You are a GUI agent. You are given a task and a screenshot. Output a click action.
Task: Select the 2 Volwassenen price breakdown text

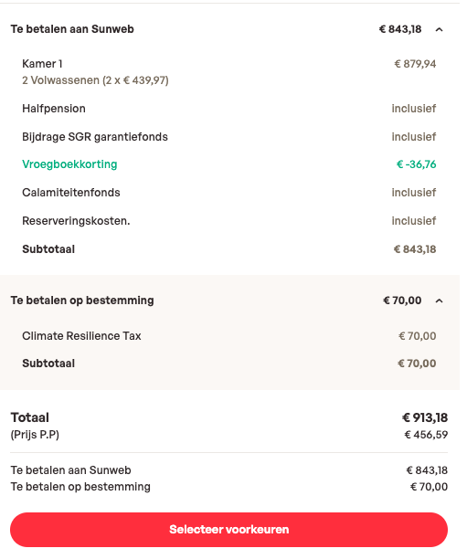[x=95, y=80]
